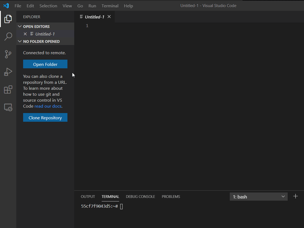304x228 pixels.
Task: Open the Search view icon
Action: point(8,36)
